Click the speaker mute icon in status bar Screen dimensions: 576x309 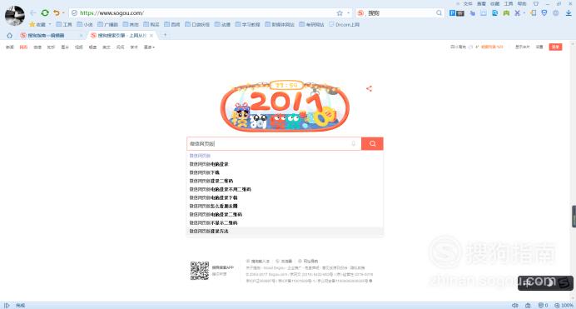pyautogui.click(x=515, y=306)
